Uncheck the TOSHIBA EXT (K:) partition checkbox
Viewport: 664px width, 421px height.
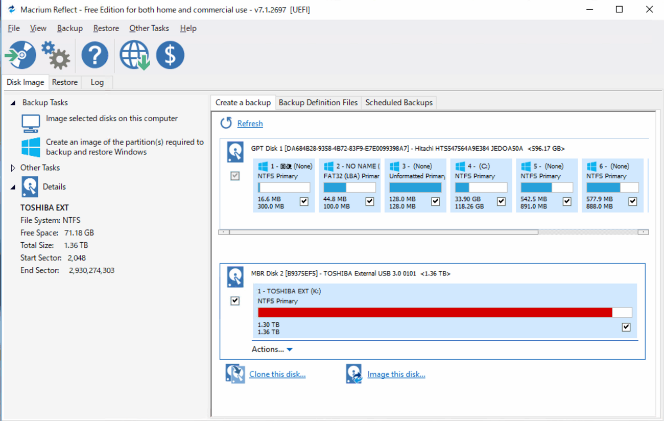(626, 327)
